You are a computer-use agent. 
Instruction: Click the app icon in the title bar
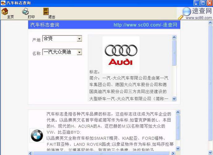click(3, 3)
